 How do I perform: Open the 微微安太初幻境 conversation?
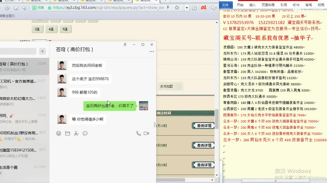25,101
